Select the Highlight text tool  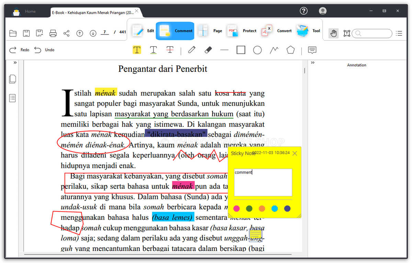137,50
